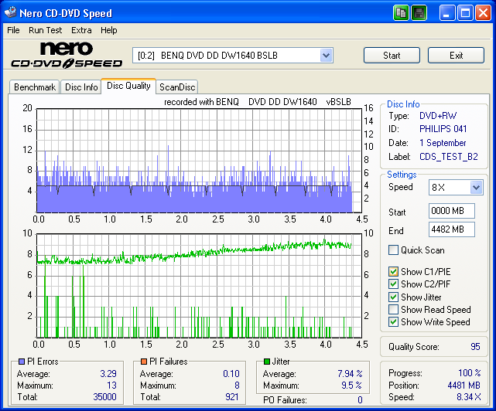Click the copy screenshot icon in title bar
This screenshot has height=411, width=496.
pos(401,12)
